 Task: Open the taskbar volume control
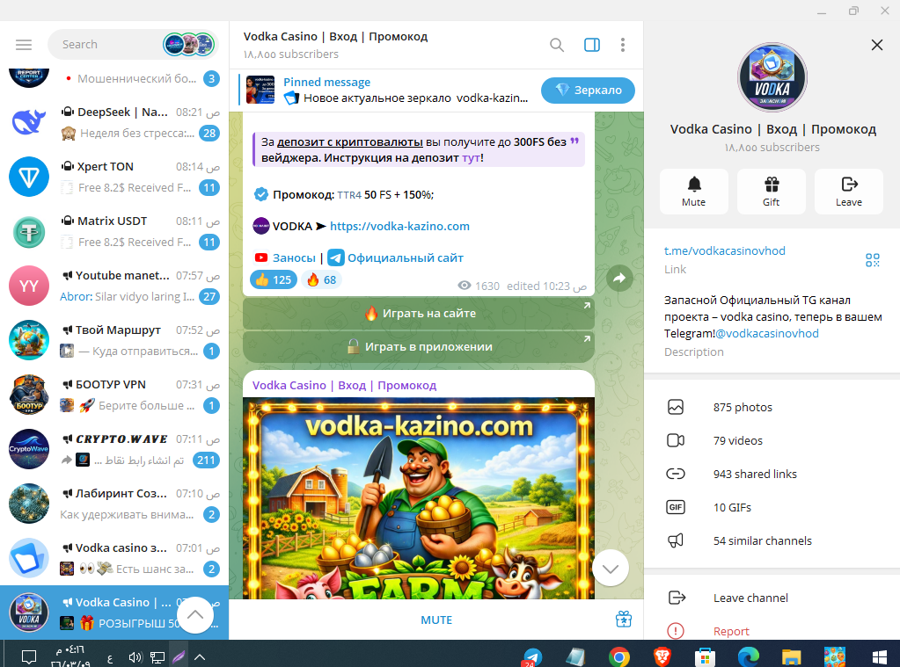point(135,657)
